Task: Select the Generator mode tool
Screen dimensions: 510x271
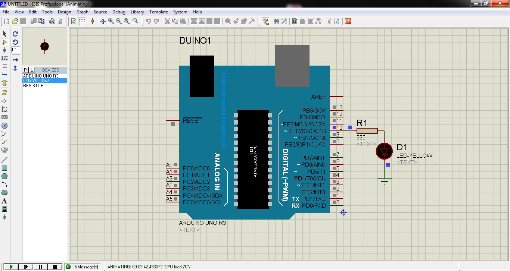Action: 4,126
